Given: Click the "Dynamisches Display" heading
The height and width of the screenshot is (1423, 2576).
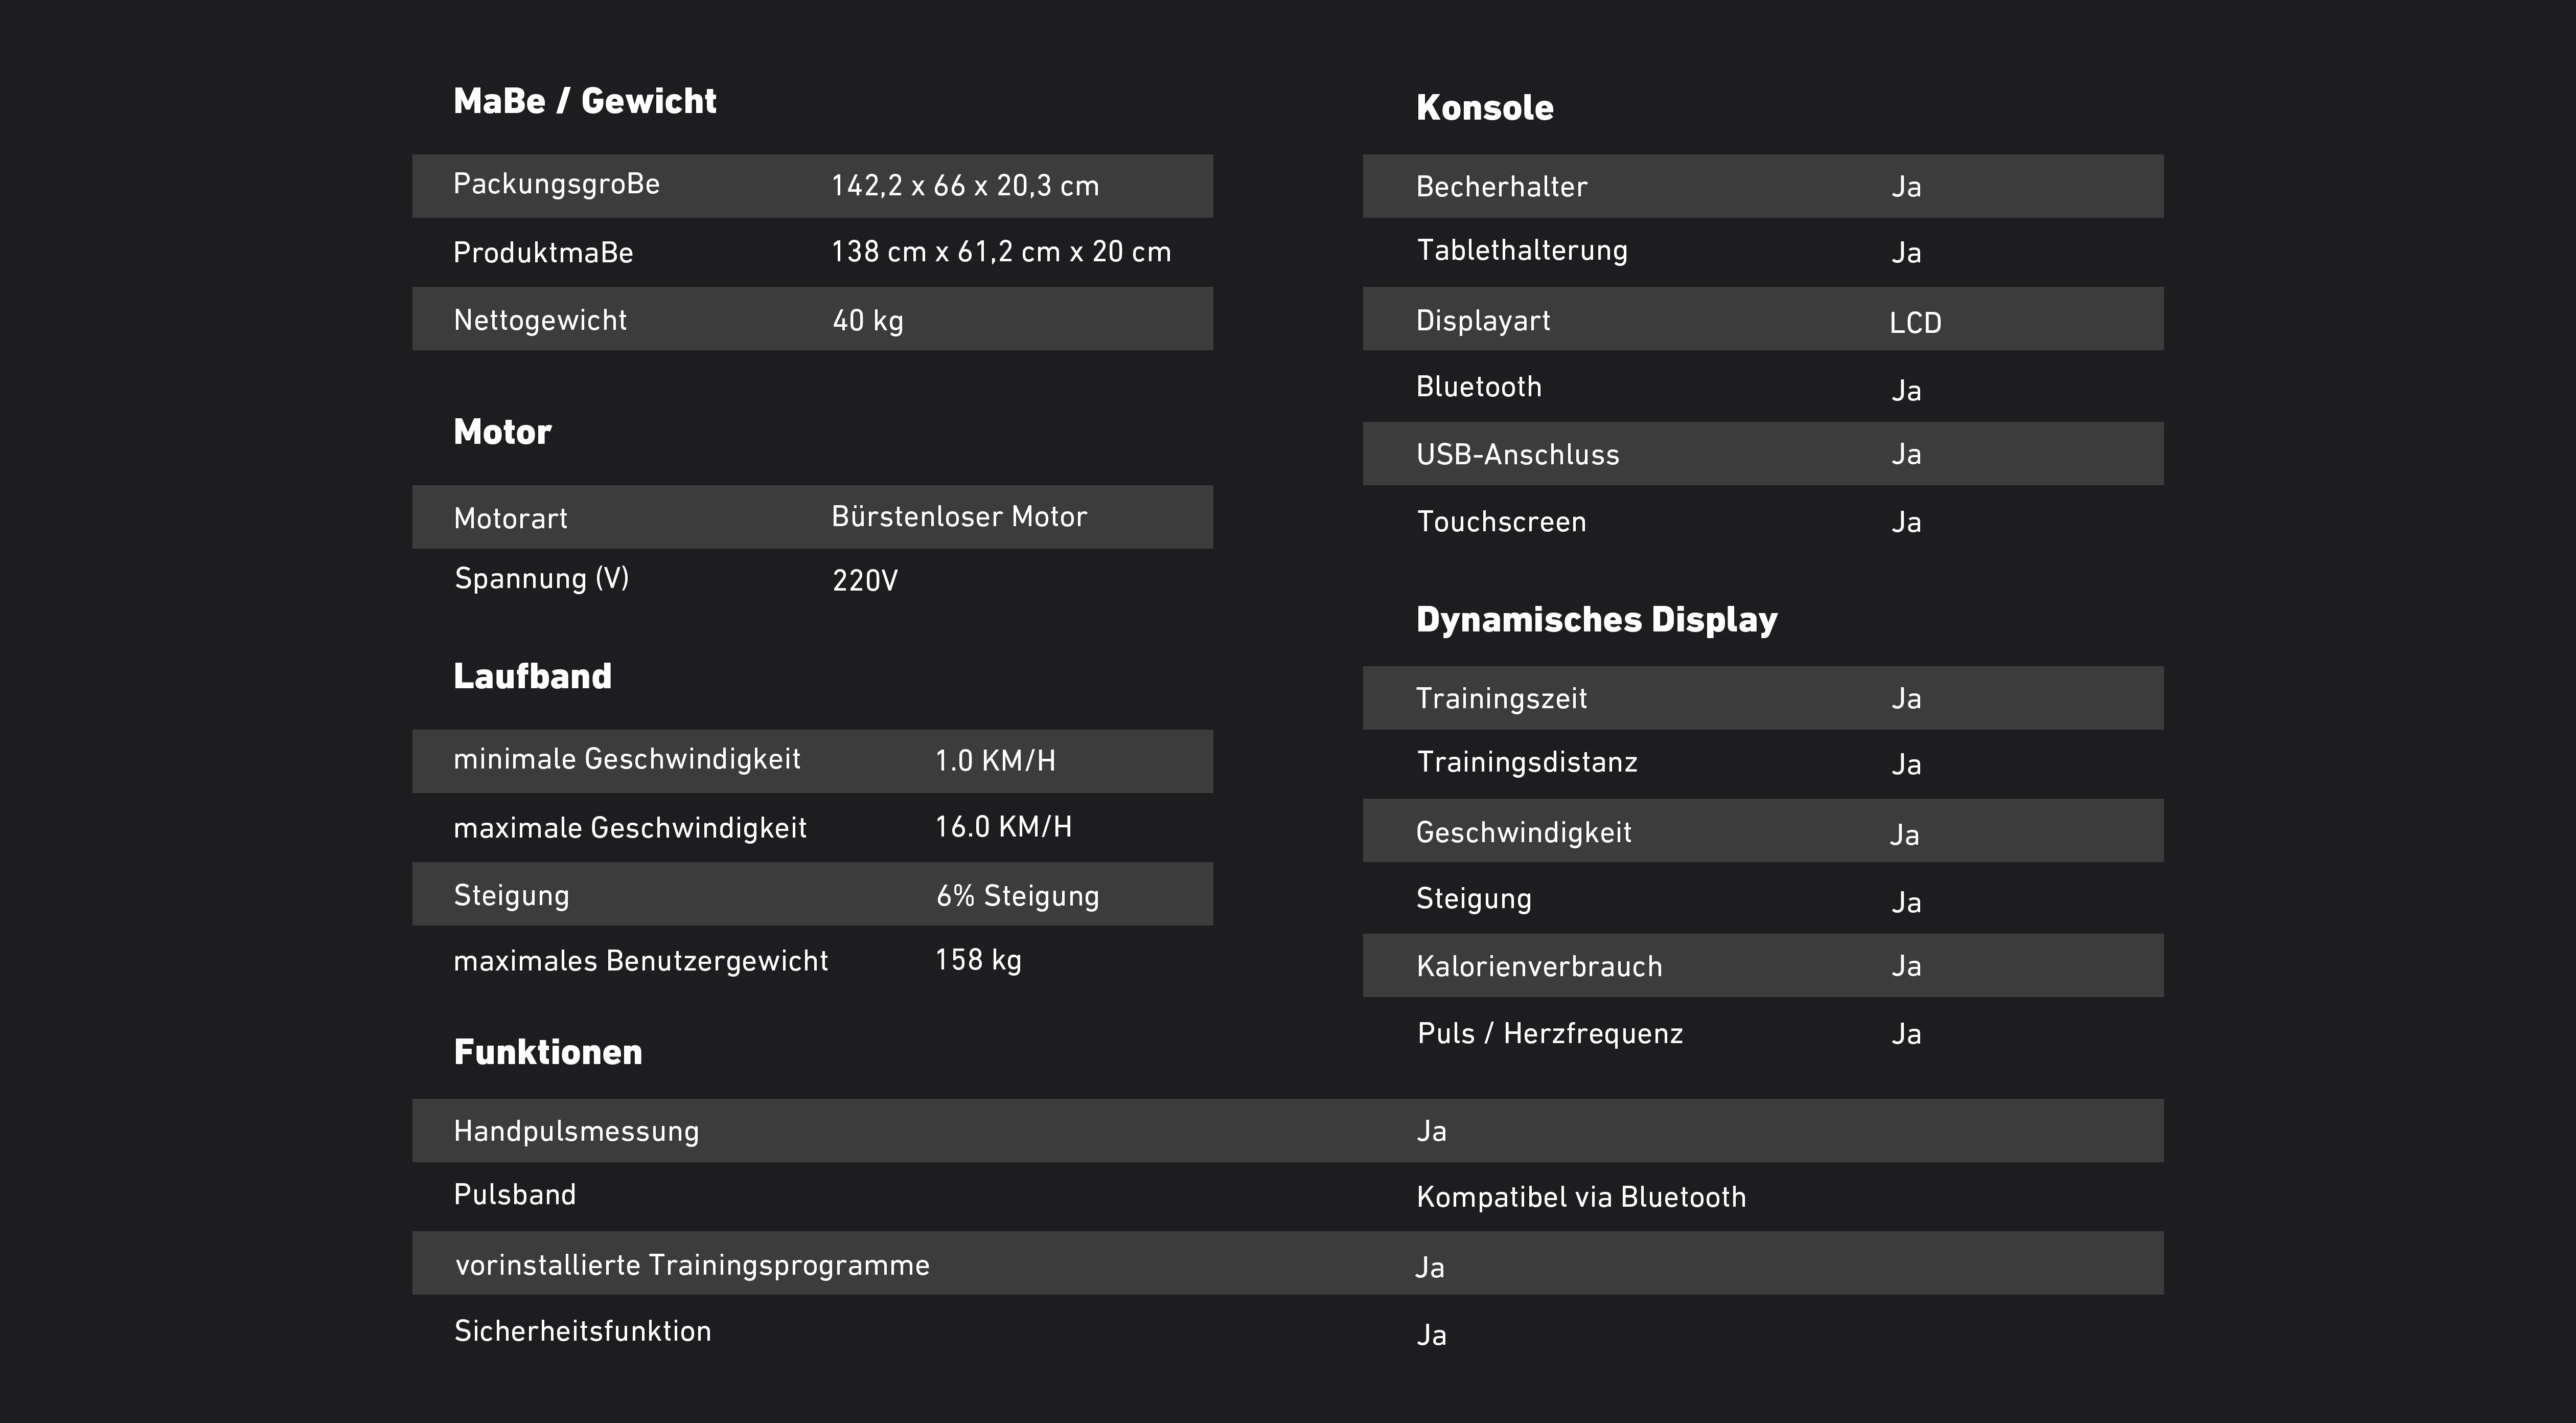Looking at the screenshot, I should pos(1597,619).
